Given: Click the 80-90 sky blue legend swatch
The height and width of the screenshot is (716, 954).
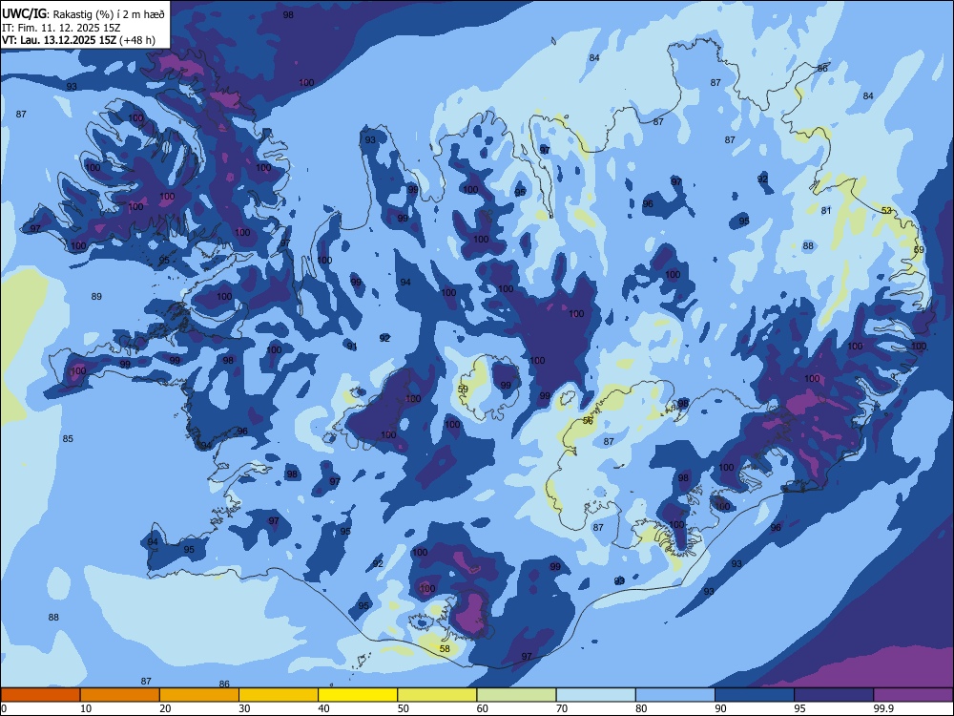Looking at the screenshot, I should click(675, 695).
